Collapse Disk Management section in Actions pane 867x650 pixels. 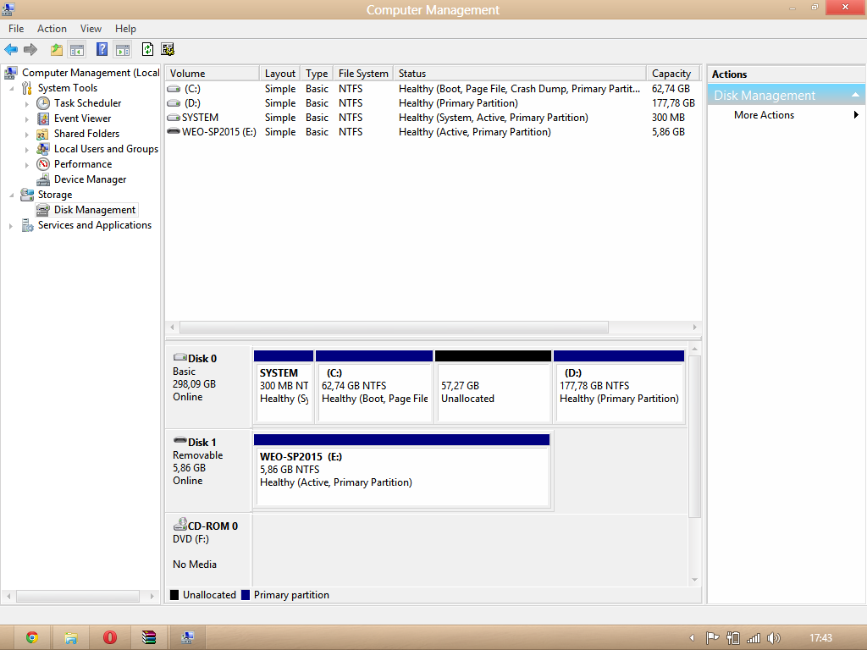[855, 95]
